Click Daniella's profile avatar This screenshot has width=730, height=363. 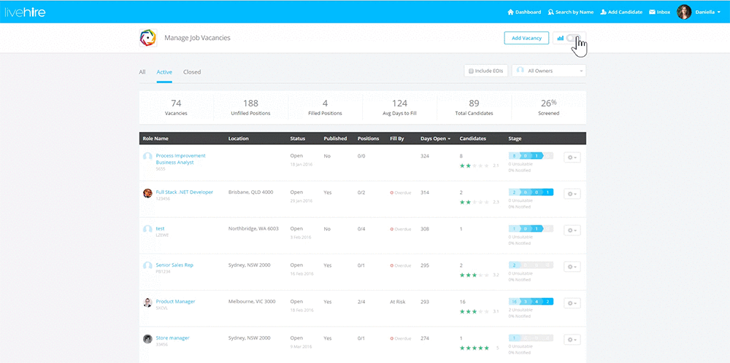point(684,12)
